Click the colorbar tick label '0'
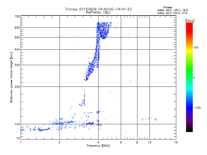Viewport: 207px width, 155px height. tap(194, 78)
